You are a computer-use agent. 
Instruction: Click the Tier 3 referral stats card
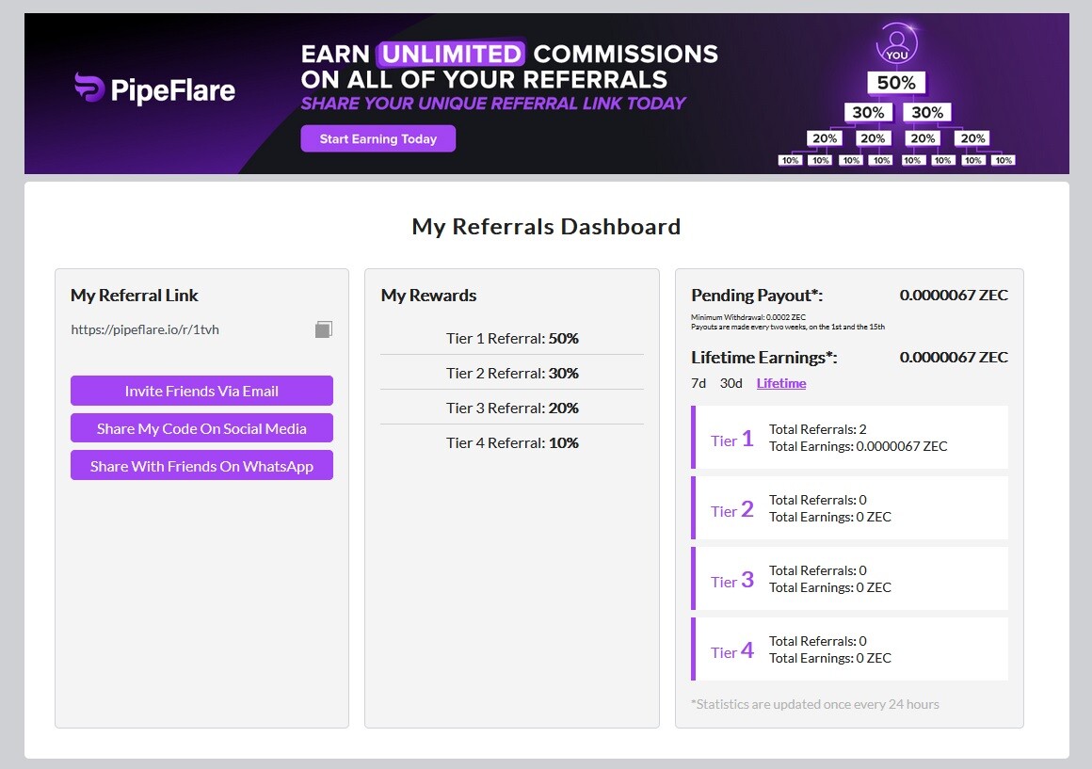[850, 578]
